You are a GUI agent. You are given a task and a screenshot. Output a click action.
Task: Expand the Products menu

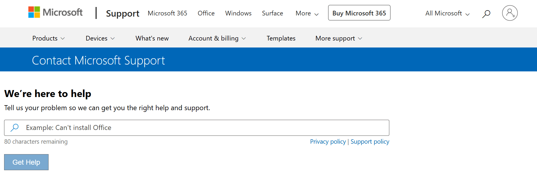[49, 38]
